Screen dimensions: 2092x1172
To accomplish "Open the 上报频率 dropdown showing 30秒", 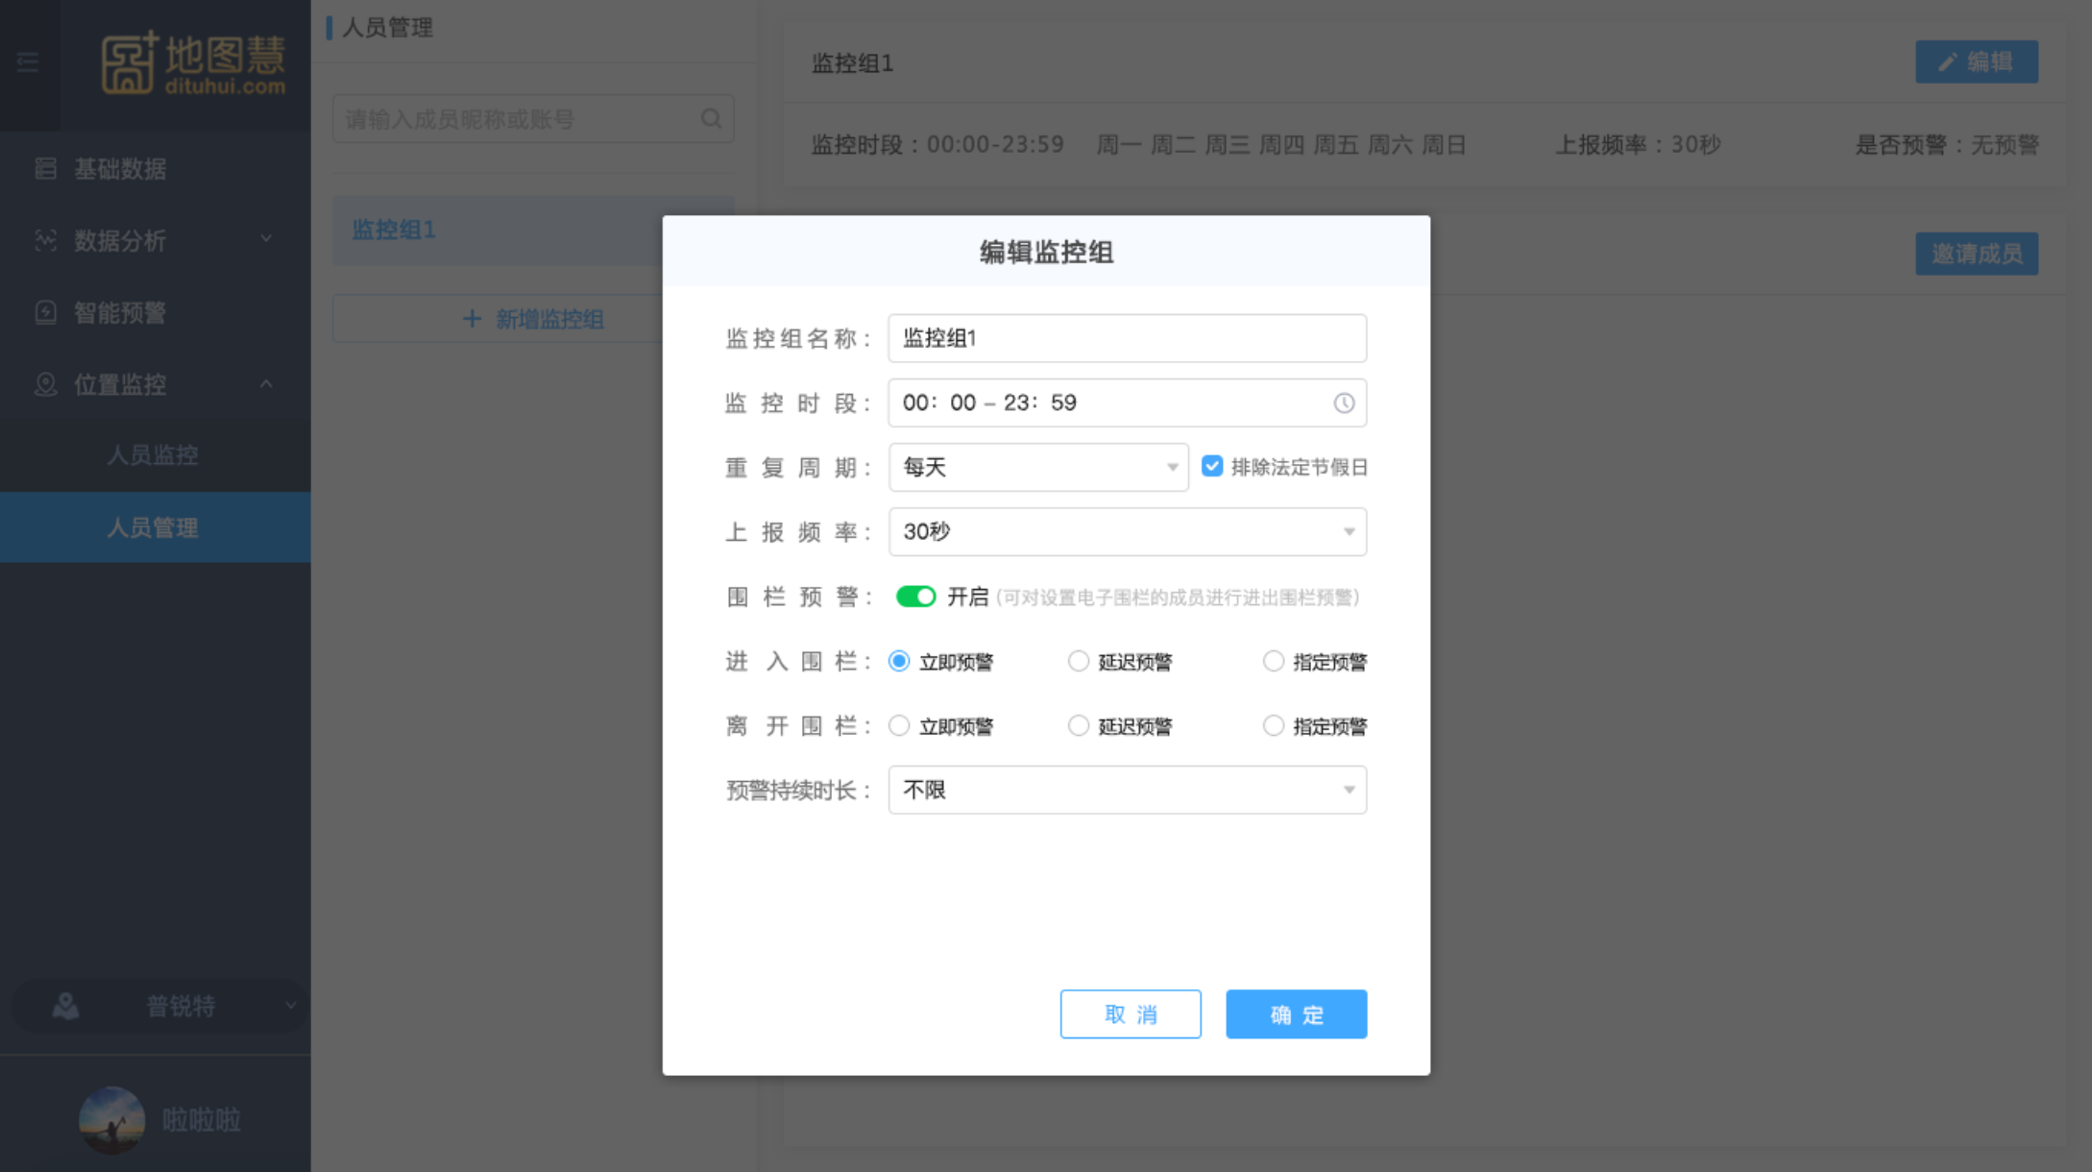I will pyautogui.click(x=1127, y=532).
